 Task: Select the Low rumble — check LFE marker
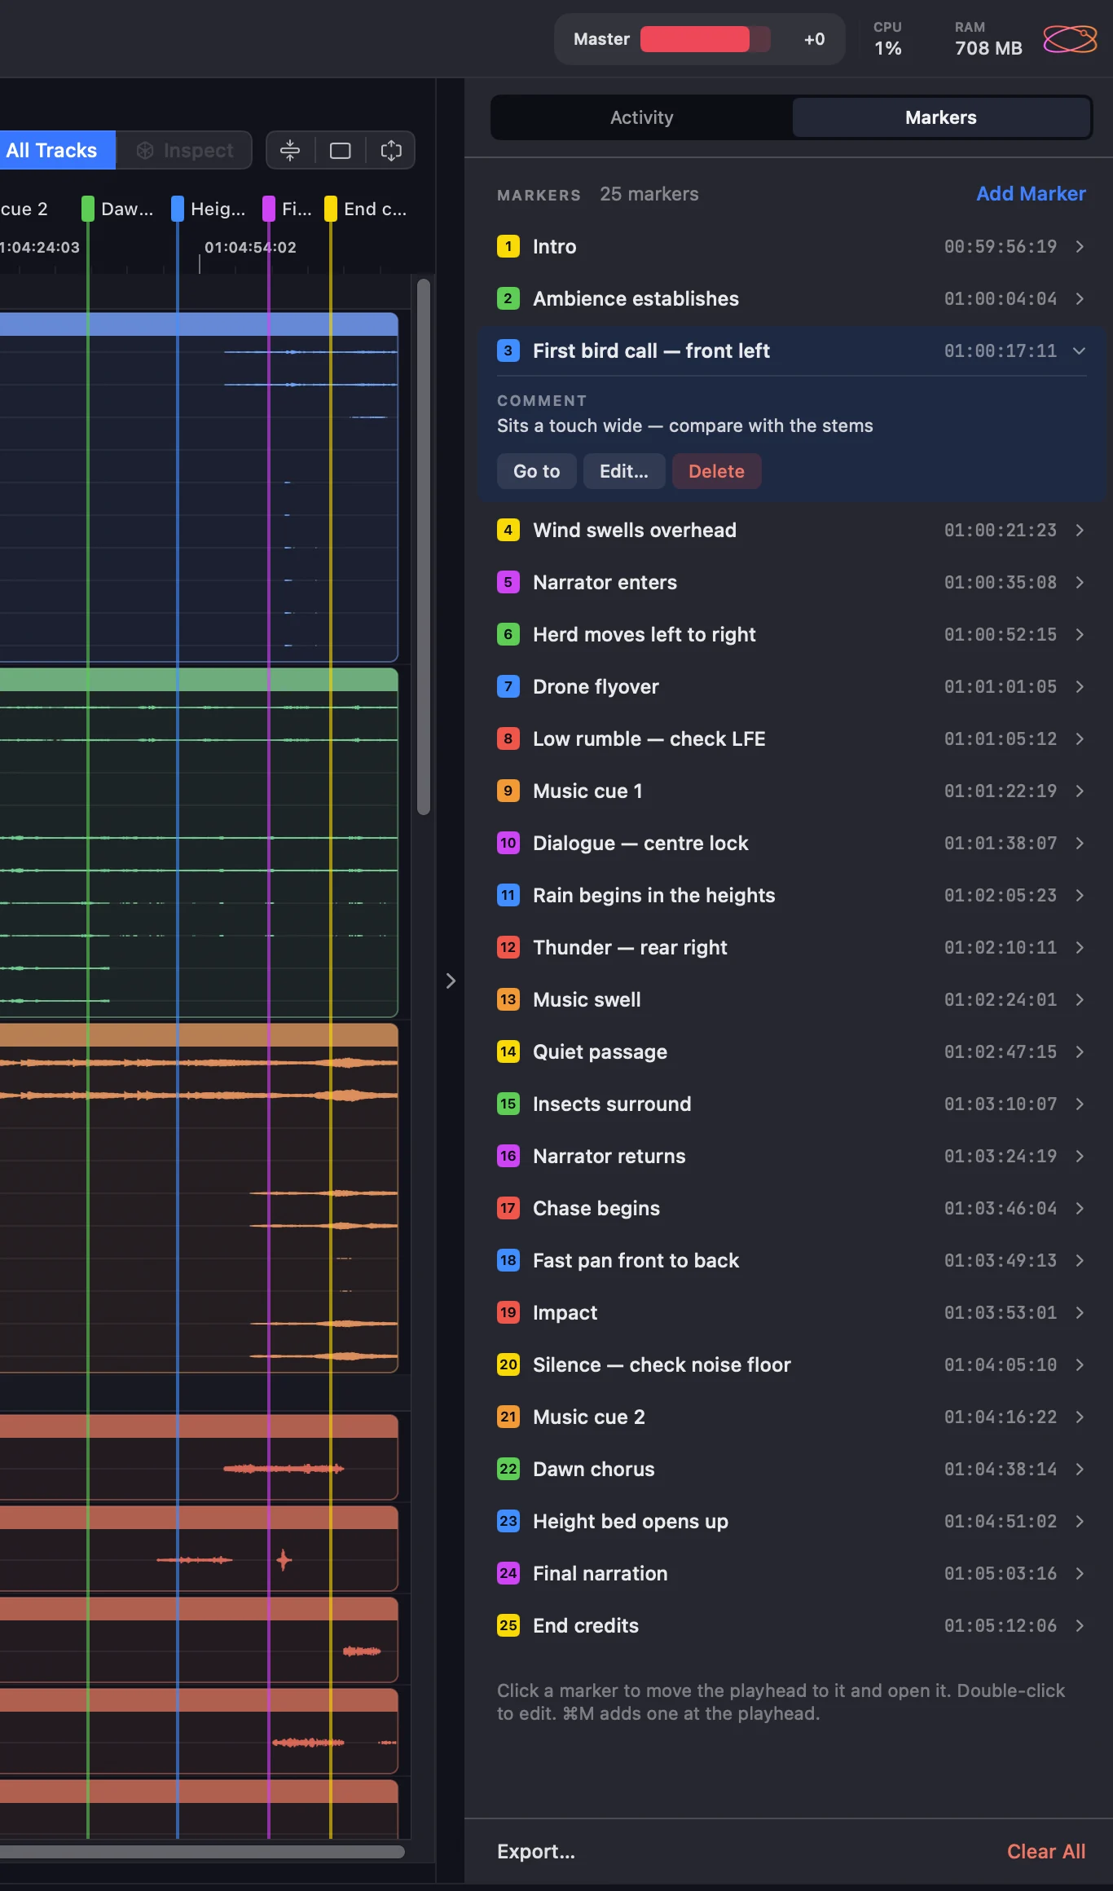pyautogui.click(x=790, y=738)
